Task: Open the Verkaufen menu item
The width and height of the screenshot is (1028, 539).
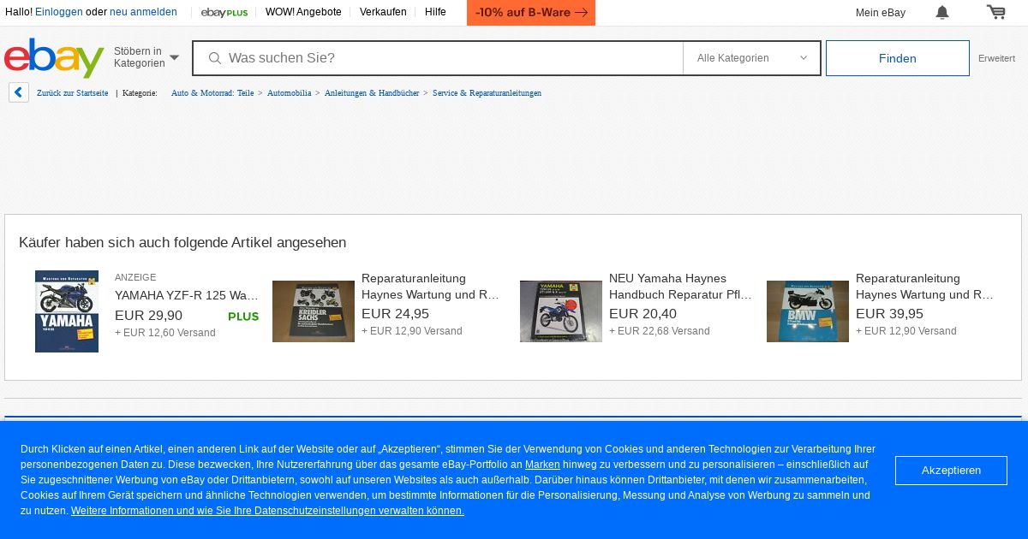Action: (x=383, y=12)
